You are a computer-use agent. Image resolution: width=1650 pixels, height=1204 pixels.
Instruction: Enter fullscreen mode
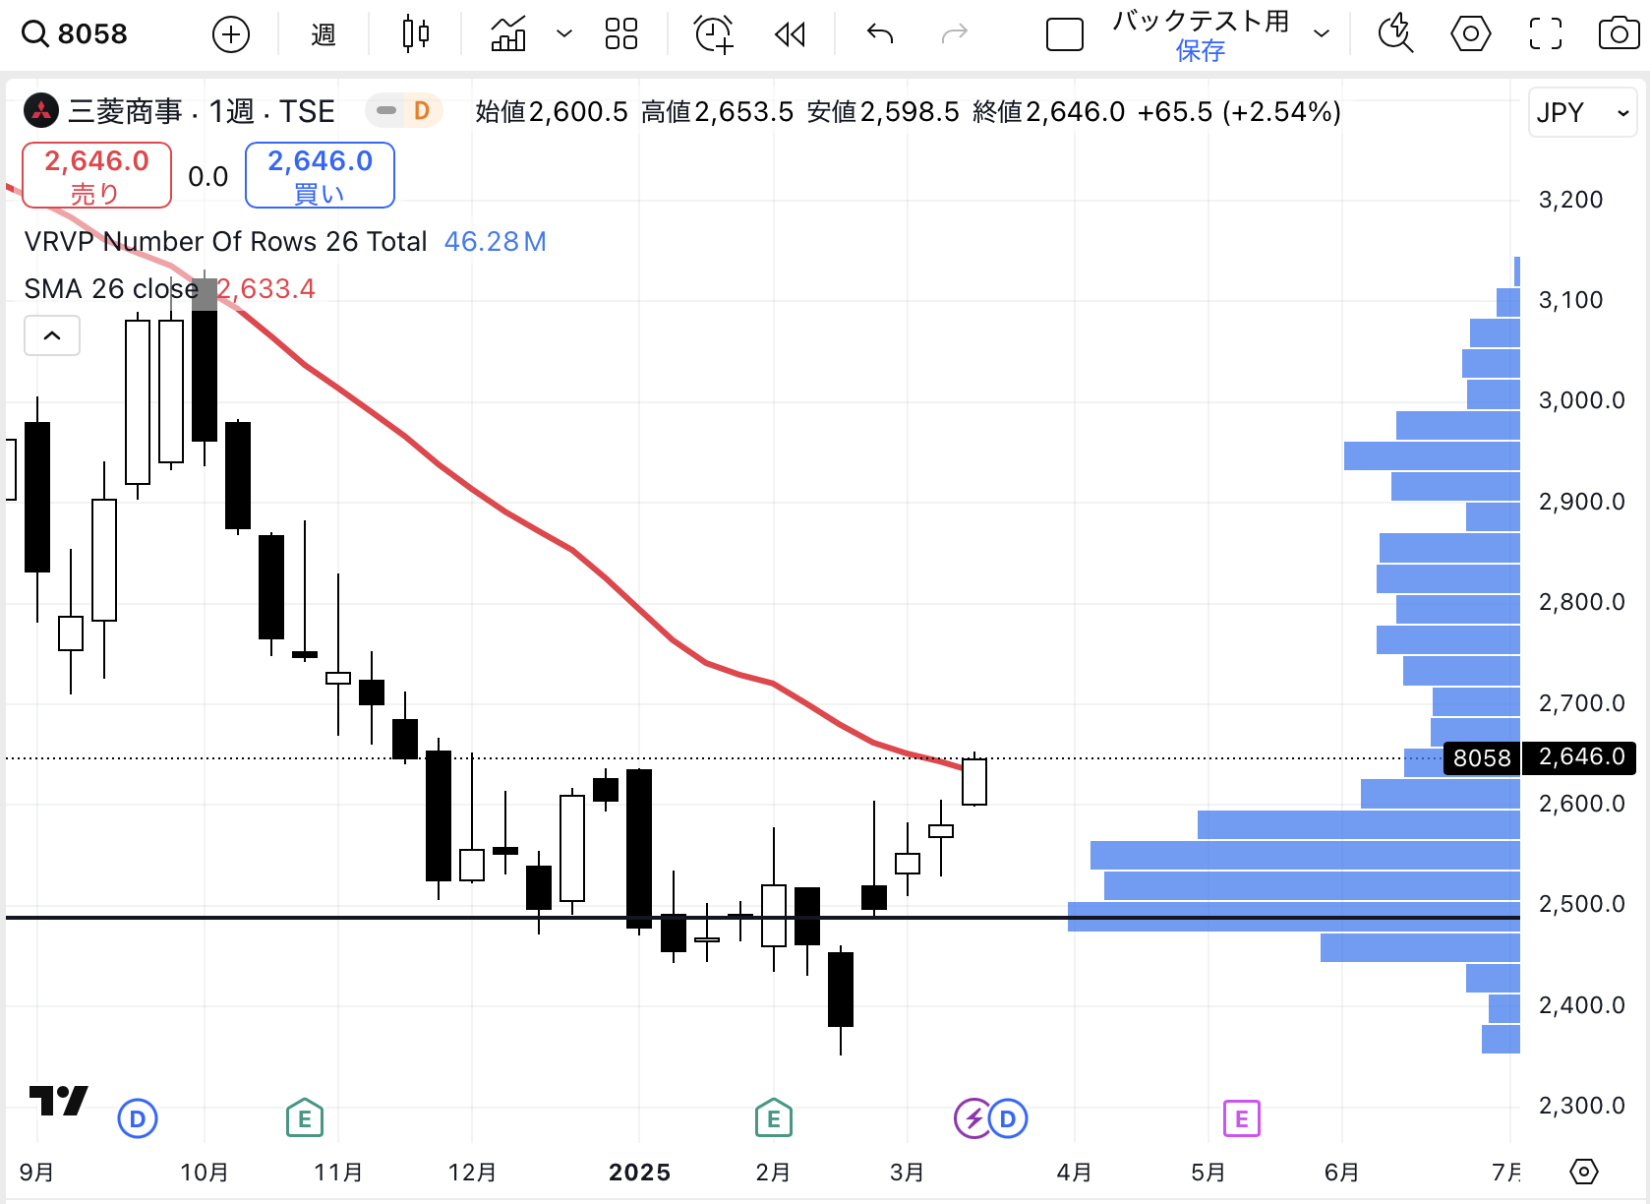[1546, 34]
